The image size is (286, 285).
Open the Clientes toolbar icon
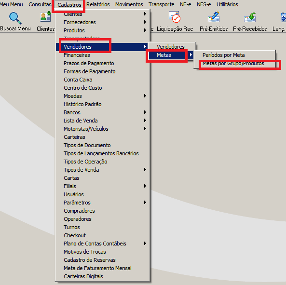pyautogui.click(x=45, y=17)
